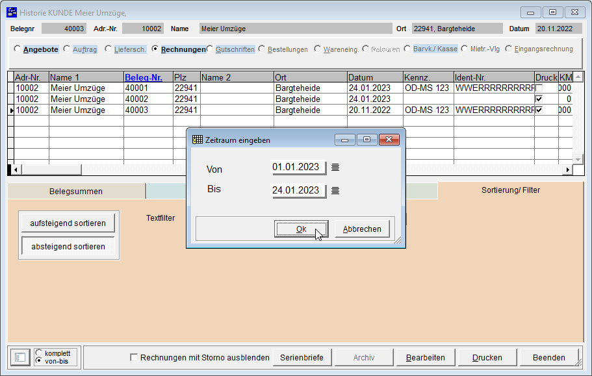Click the horizontal scrollbar thumb of the table
Screen dimensions: 592x376
click(x=51, y=169)
